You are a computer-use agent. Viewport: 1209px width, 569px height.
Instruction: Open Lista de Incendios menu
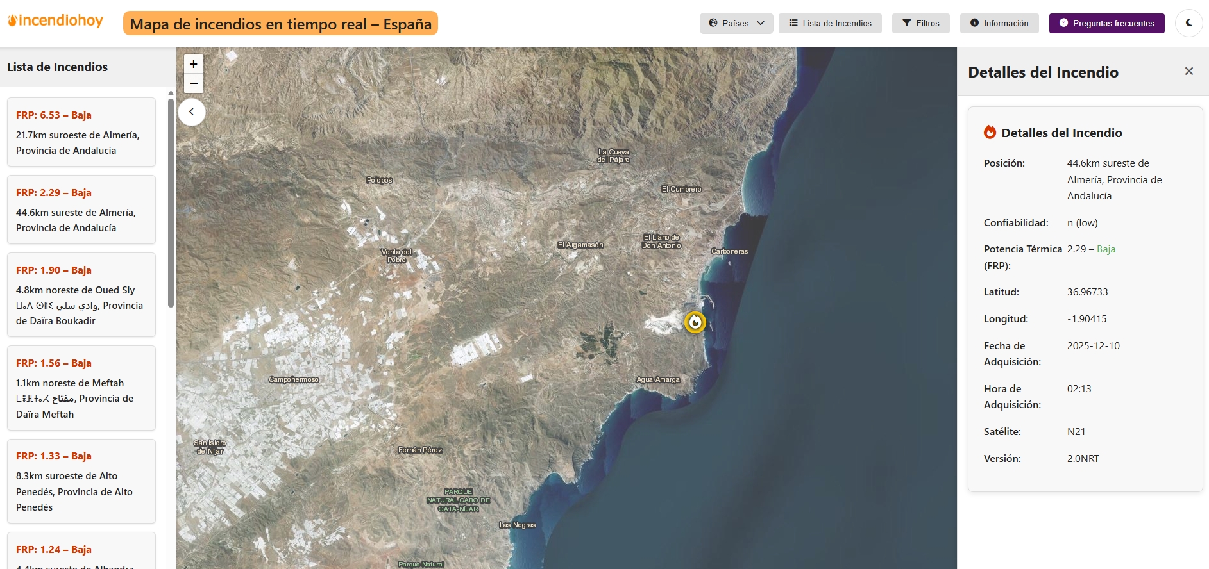tap(829, 23)
